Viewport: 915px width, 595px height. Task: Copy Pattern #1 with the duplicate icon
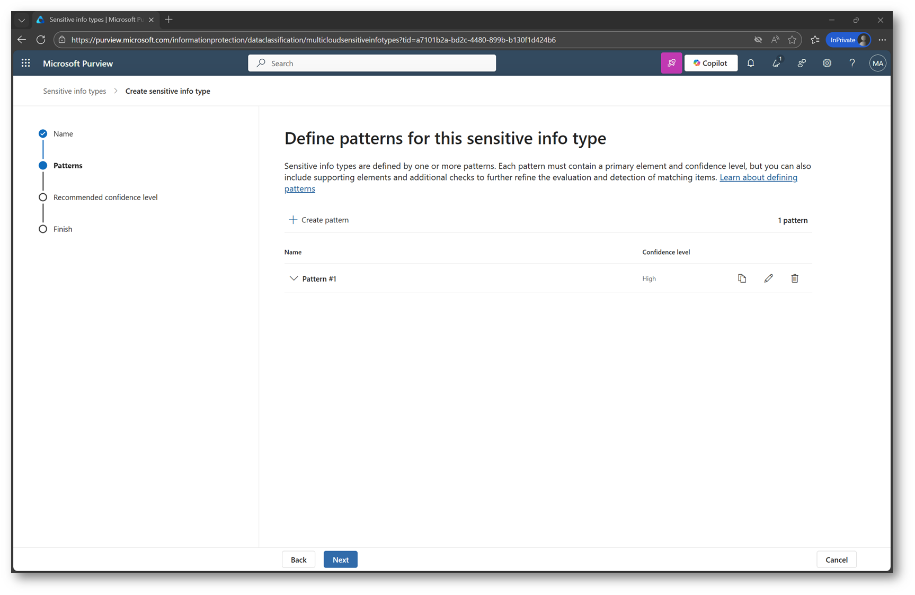coord(742,278)
